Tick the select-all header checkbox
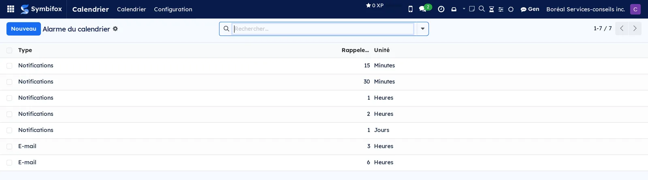This screenshot has width=648, height=180. coord(9,50)
